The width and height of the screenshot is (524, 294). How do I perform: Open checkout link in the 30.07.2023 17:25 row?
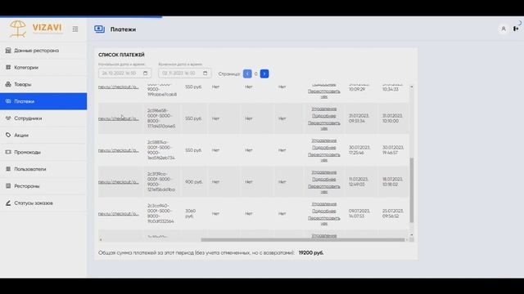pyautogui.click(x=118, y=150)
